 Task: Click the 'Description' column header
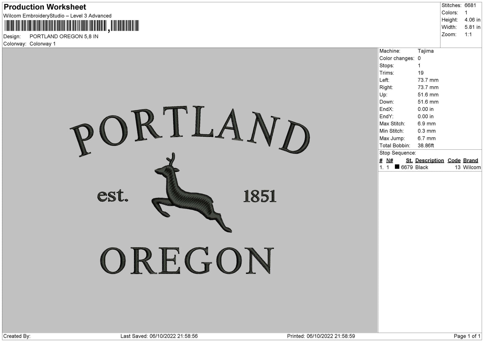point(429,160)
